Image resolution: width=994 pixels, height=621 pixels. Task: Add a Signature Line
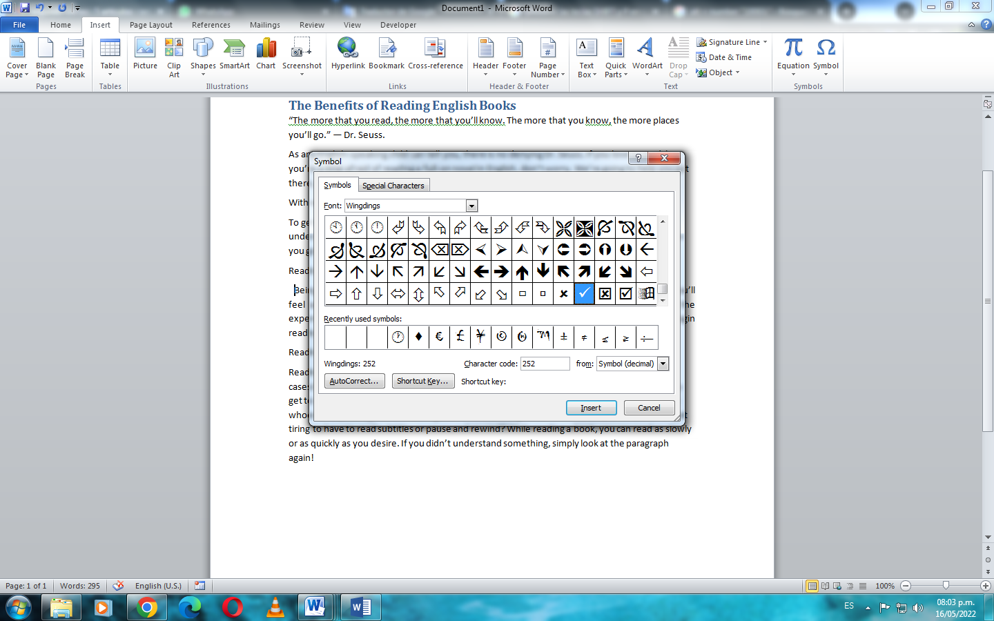(732, 42)
